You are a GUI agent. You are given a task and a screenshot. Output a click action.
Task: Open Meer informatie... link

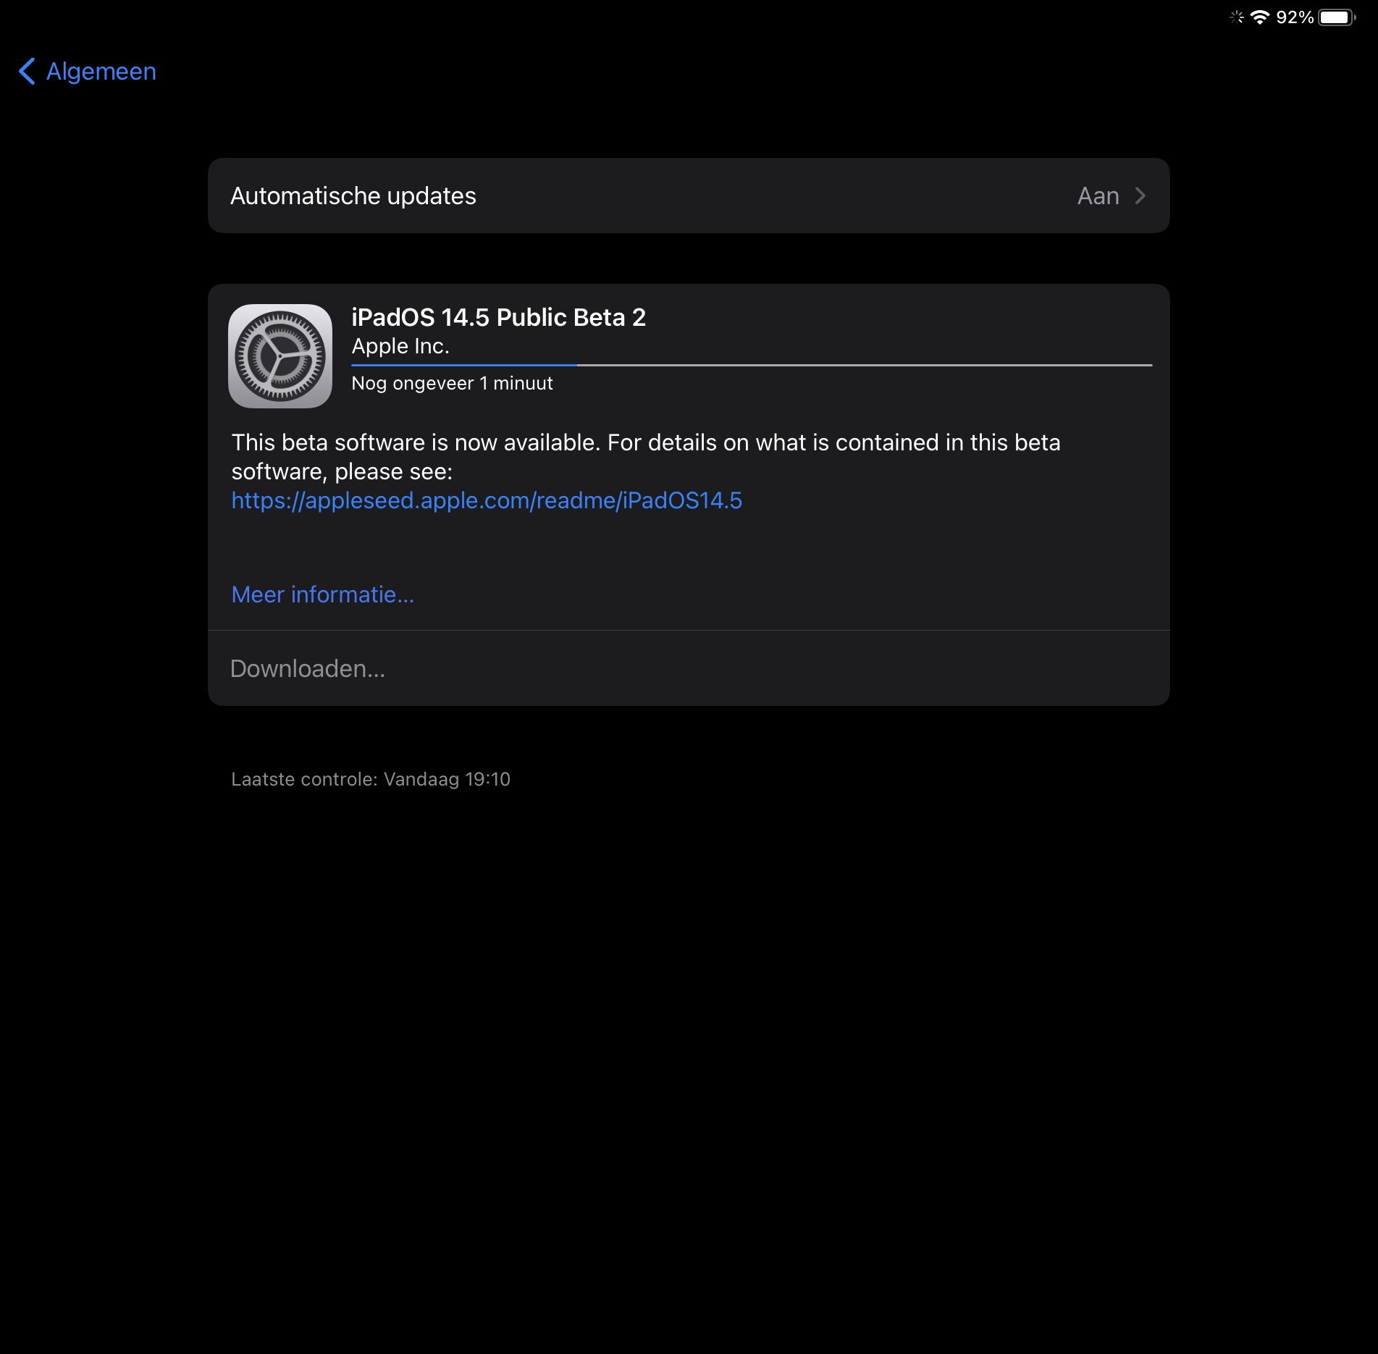coord(323,594)
